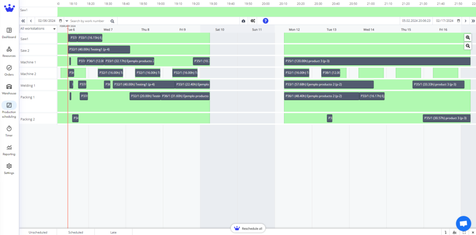Open P36/1 (48.40h) Ejemplo producto 2 task

(x=322, y=96)
